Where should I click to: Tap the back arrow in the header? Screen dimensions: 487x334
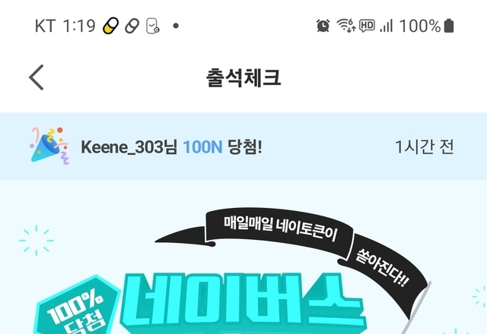click(37, 77)
